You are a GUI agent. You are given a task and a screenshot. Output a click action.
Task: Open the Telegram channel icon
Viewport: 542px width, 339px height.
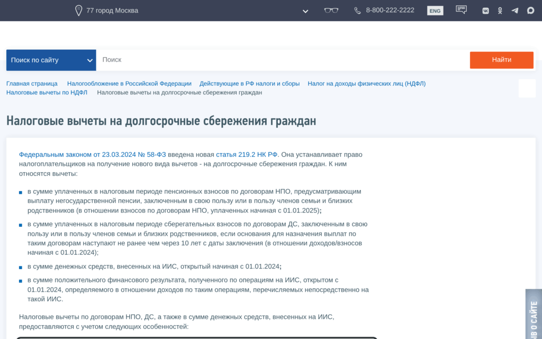(515, 11)
